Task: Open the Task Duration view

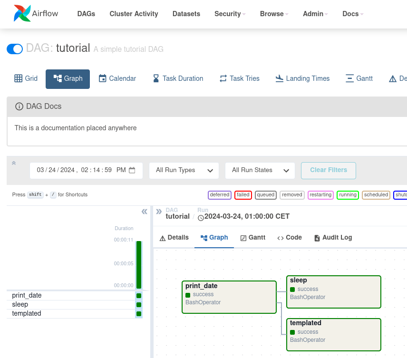Action: coord(177,78)
